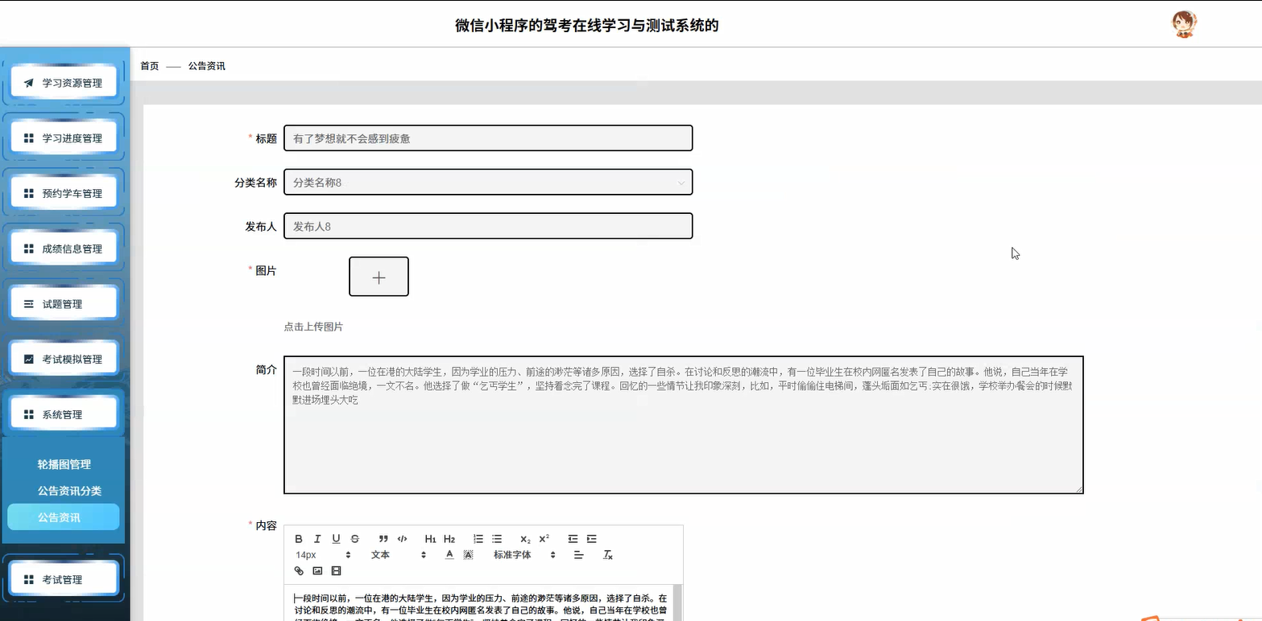This screenshot has height=621, width=1262.
Task: Insert a video in the editor
Action: point(336,571)
